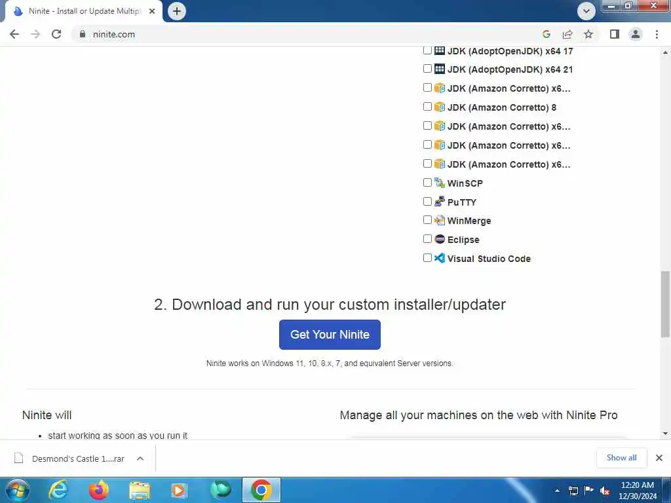Click the Get Your Ninite button
This screenshot has width=671, height=503.
(x=330, y=335)
